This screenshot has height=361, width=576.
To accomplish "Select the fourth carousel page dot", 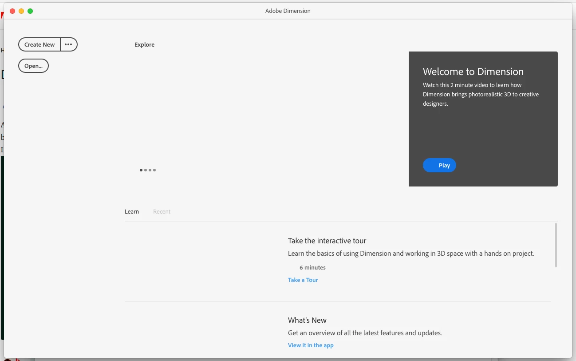I will coord(154,170).
